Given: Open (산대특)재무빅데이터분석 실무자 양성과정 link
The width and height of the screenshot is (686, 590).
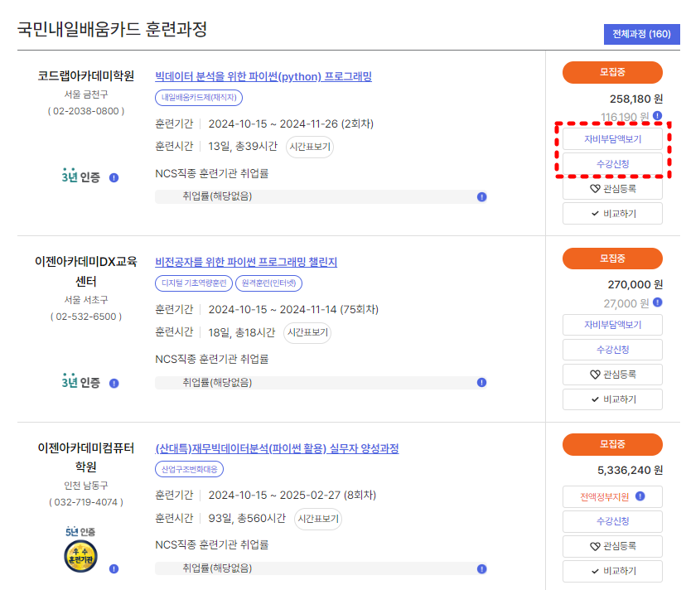Looking at the screenshot, I should (x=277, y=448).
